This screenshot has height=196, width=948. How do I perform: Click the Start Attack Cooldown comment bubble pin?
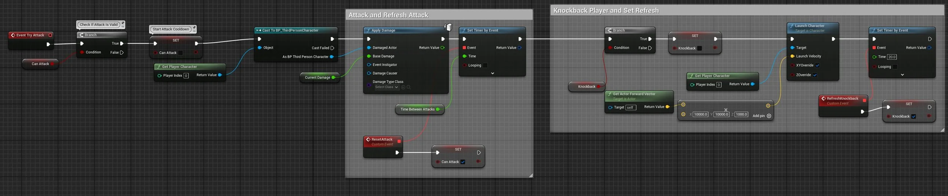194,28
